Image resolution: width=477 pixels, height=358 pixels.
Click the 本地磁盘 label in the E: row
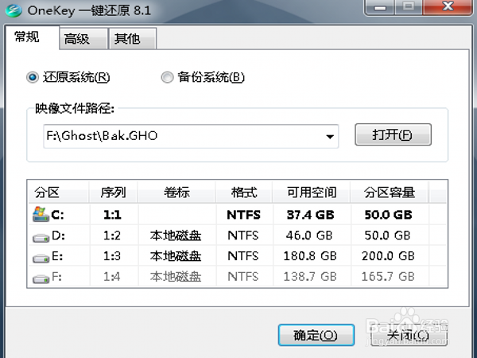point(176,256)
